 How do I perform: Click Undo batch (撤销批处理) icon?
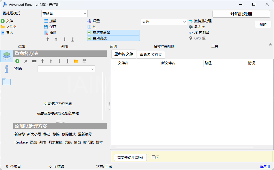191,21
